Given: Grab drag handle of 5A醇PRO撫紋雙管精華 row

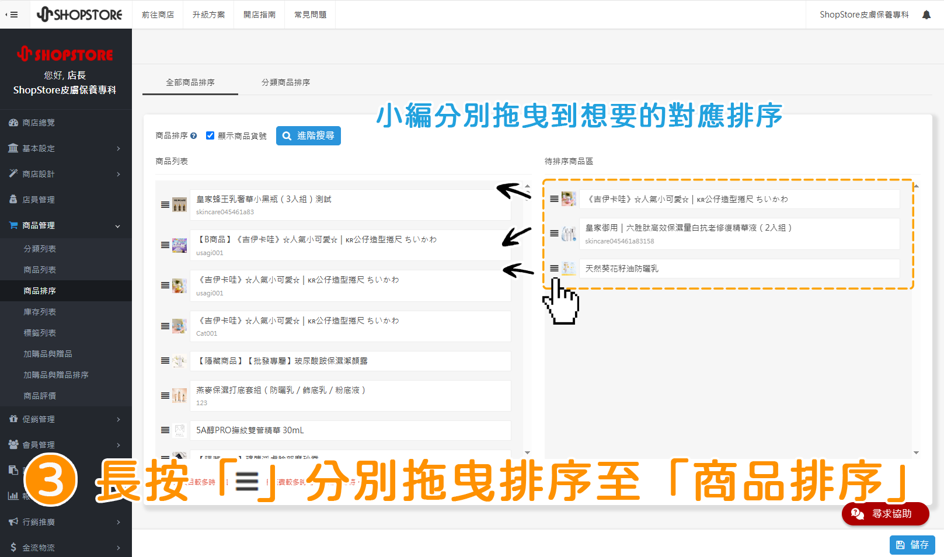Looking at the screenshot, I should [165, 430].
